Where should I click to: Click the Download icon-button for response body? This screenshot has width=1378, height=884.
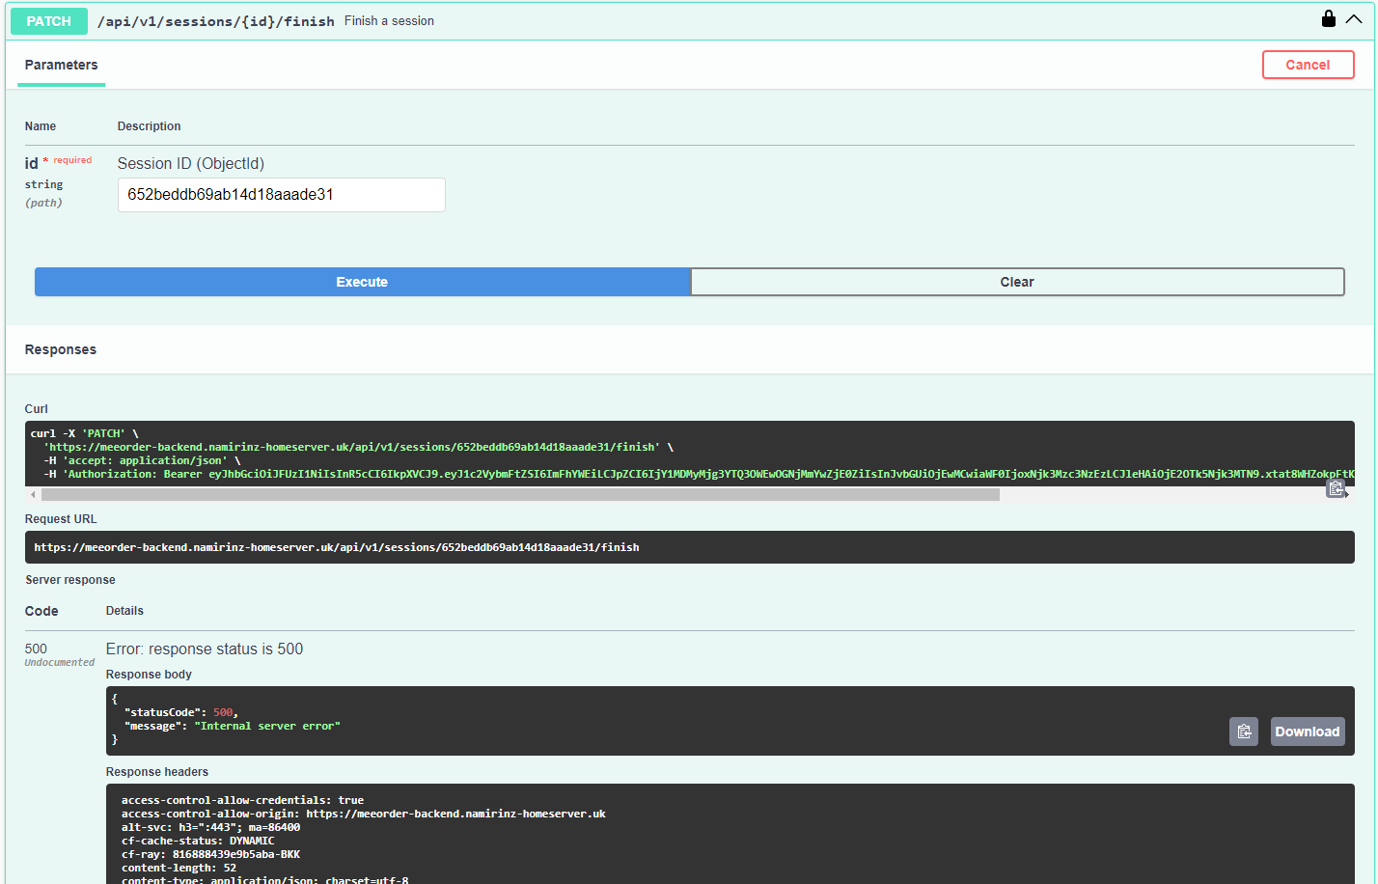[1308, 732]
